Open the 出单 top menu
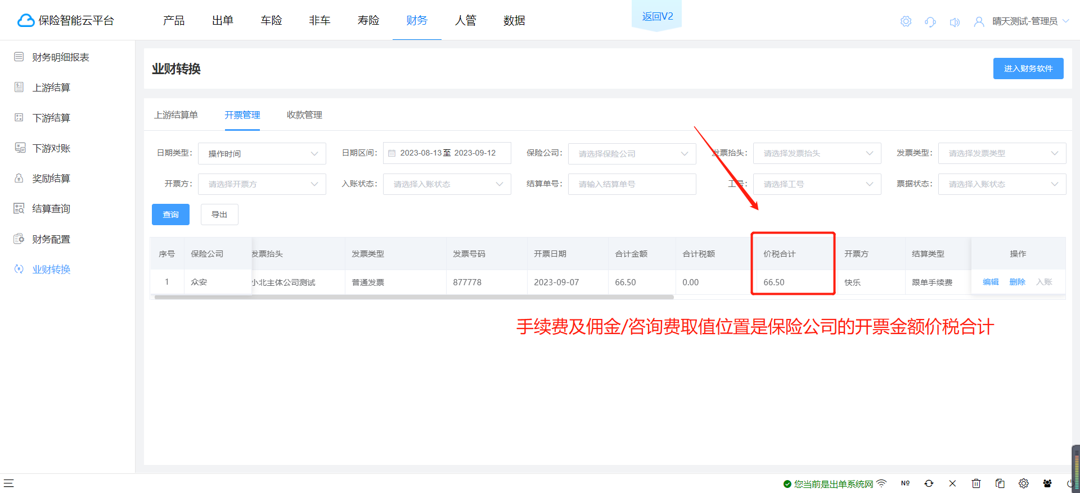Screen dimensions: 1080x493 pyautogui.click(x=223, y=20)
